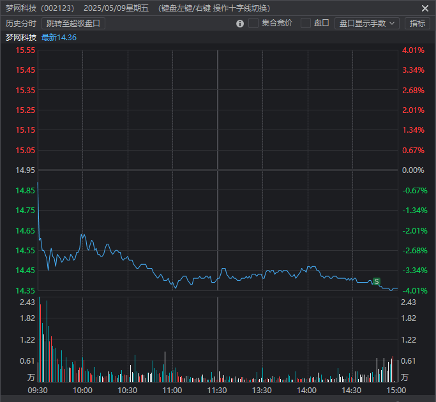The image size is (436, 402).
Task: Click the 10:00 time axis label
Action: (x=83, y=390)
